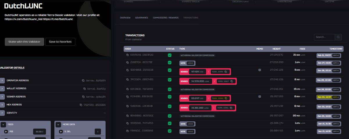Click Feb 01, 09:57 timestamp badge

pos(328,55)
